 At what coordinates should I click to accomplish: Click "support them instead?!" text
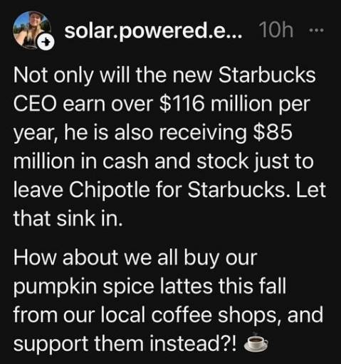(x=125, y=343)
